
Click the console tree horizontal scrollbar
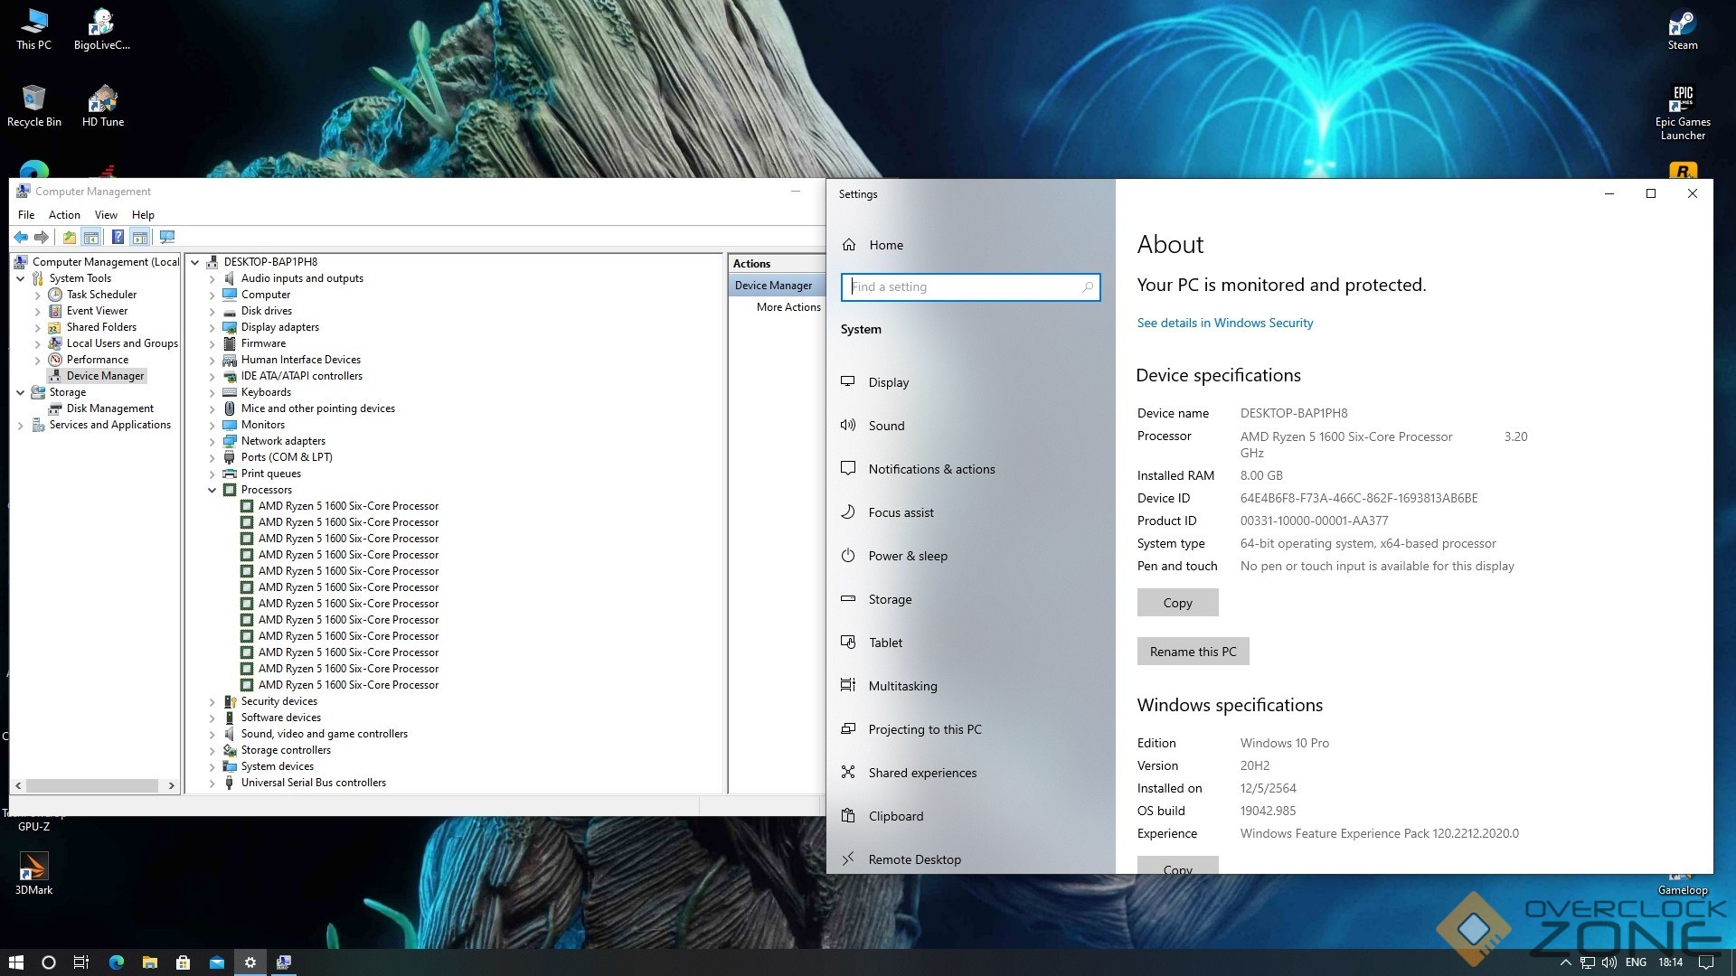tap(90, 785)
